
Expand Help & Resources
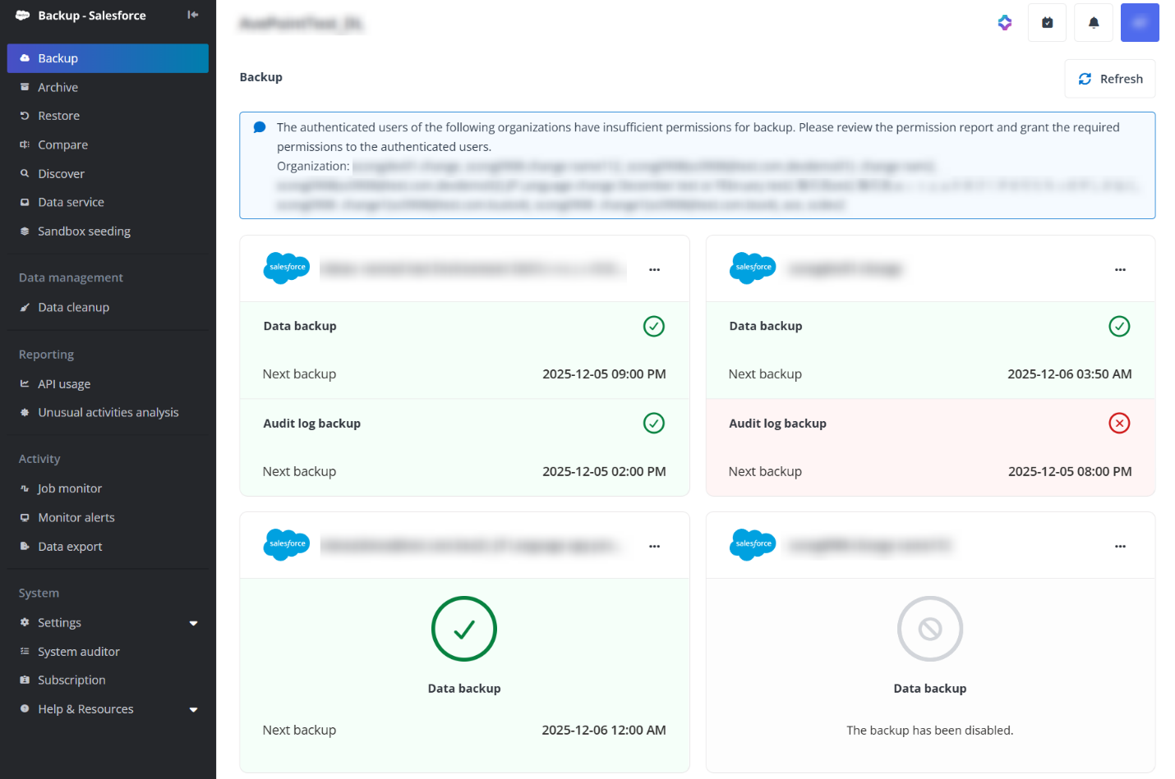click(x=85, y=708)
